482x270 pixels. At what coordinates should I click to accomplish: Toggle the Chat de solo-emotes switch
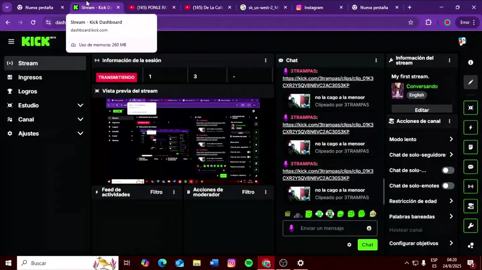(448, 186)
